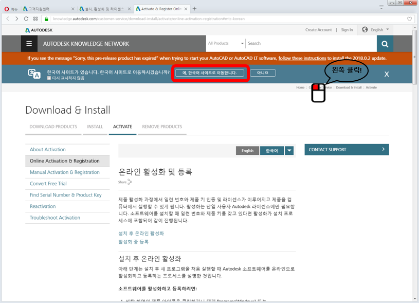
Task: Click the Home breadcrumb
Action: (x=300, y=87)
